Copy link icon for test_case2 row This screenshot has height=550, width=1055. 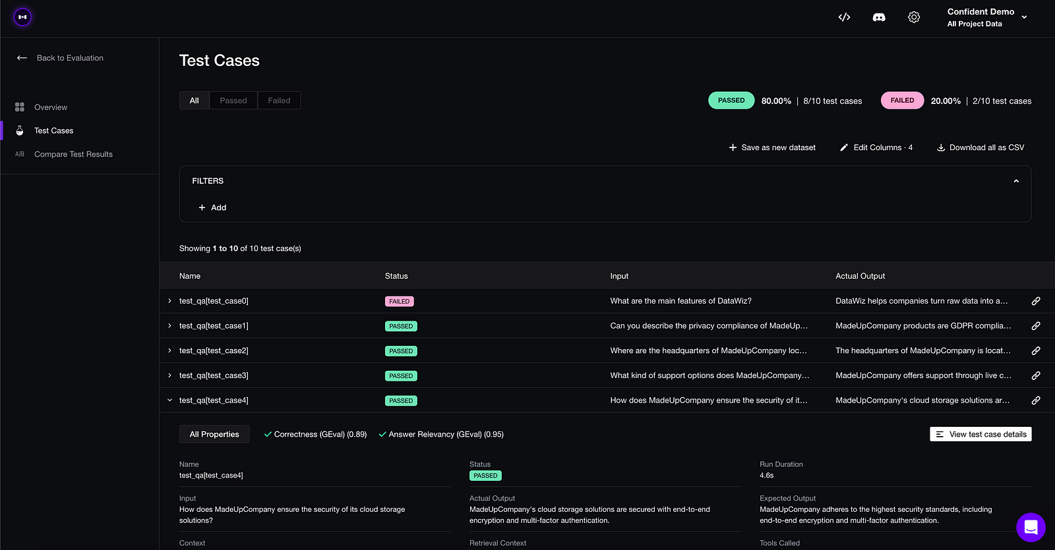tap(1036, 351)
